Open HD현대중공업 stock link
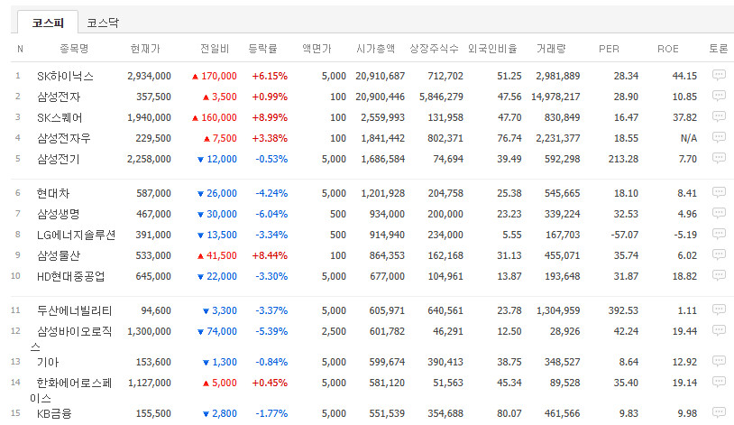 (x=70, y=276)
